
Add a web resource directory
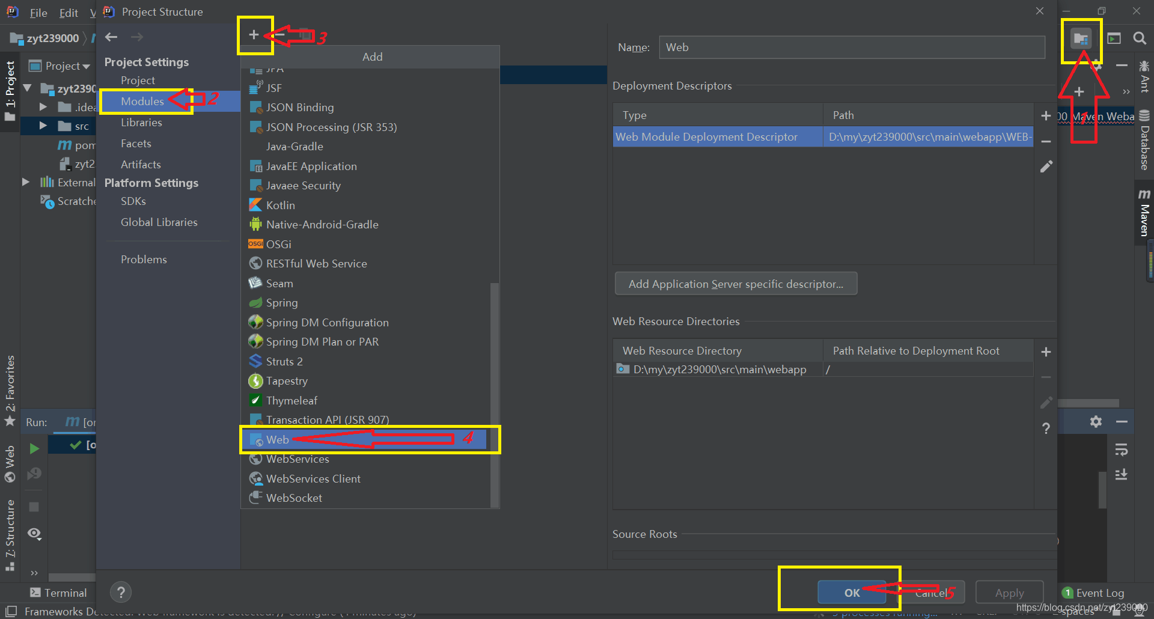point(1046,352)
